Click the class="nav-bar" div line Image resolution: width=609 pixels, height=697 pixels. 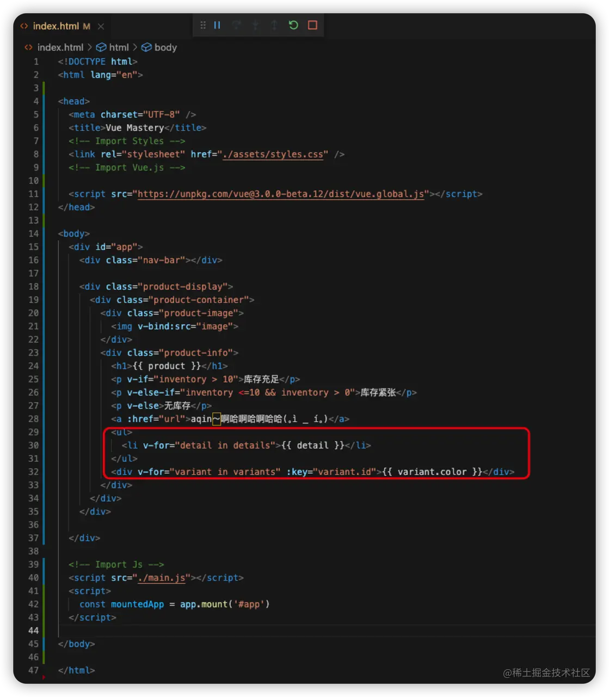click(151, 260)
